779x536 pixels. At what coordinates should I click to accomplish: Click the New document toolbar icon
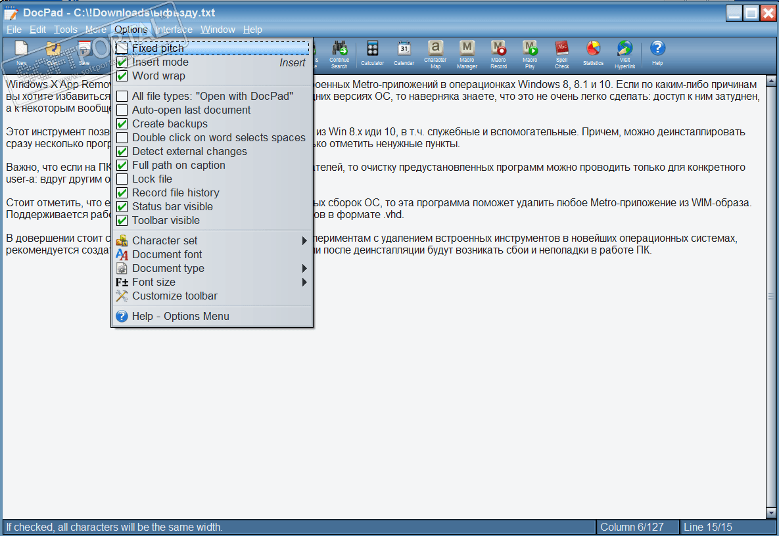point(21,49)
